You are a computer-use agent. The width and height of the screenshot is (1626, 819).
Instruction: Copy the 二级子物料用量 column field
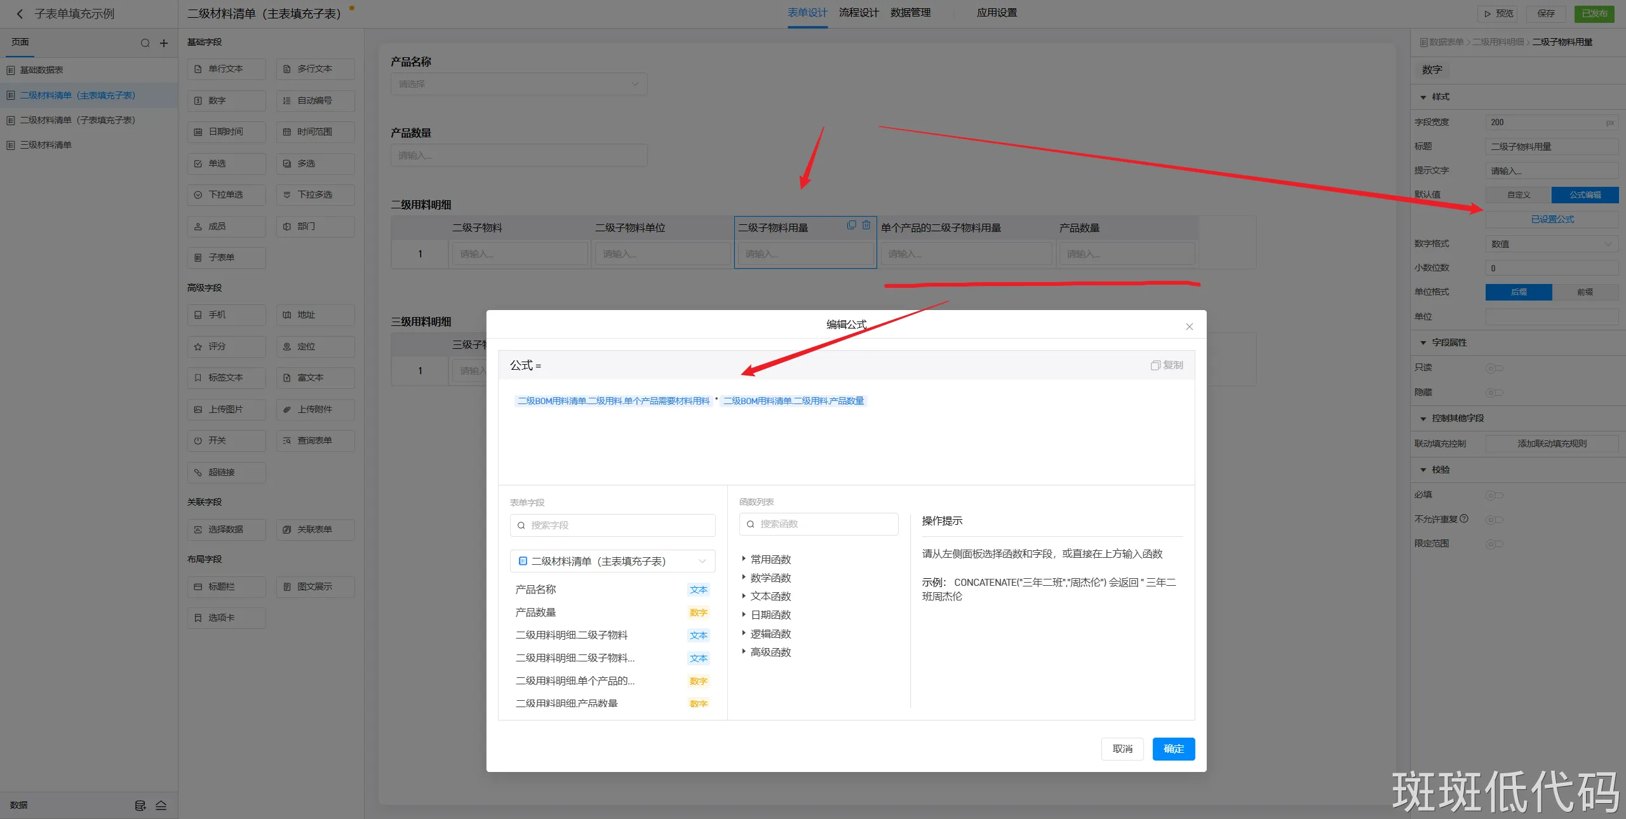click(x=852, y=225)
